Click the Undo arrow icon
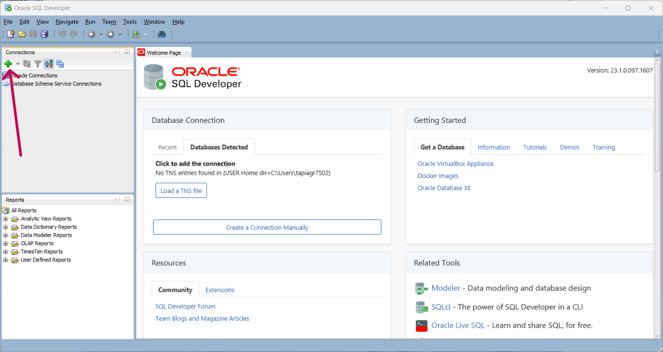Screen dimensions: 663x352 pos(62,34)
